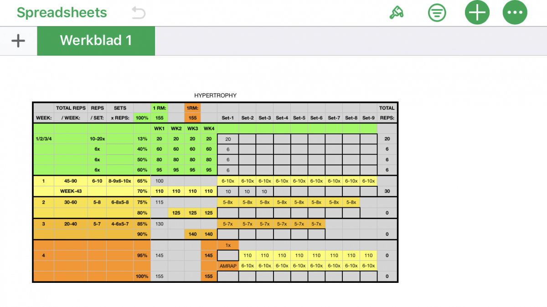Open the filter and sort icon

point(437,13)
